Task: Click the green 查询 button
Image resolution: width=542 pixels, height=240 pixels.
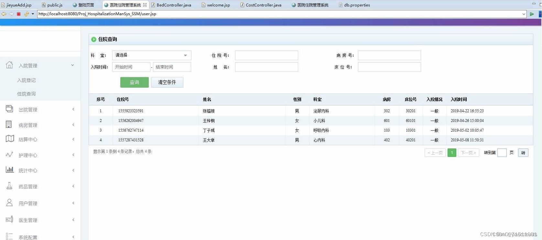Action: pyautogui.click(x=135, y=82)
